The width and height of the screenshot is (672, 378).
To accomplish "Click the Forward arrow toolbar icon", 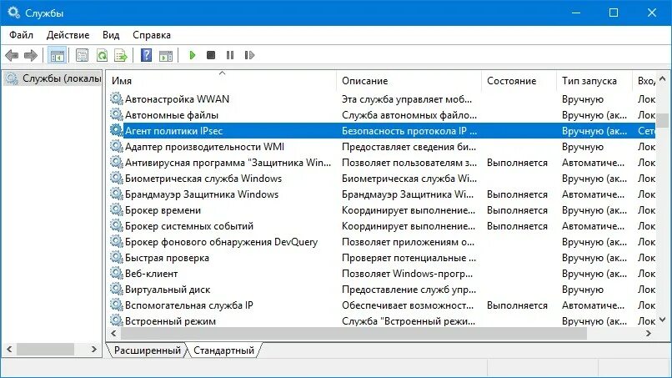I will [30, 55].
